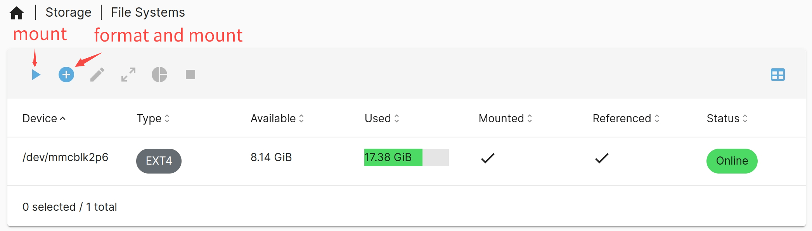This screenshot has height=231, width=812.
Task: Open the File Systems breadcrumb link
Action: (x=148, y=12)
